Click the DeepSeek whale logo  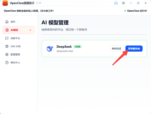tap(50, 49)
